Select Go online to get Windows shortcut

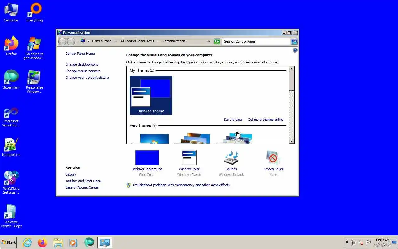(x=35, y=48)
